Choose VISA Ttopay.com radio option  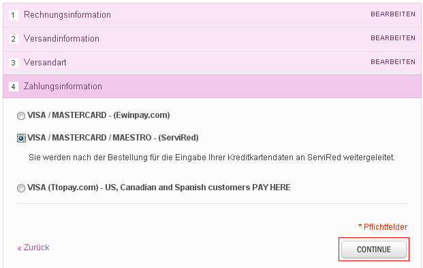pos(21,188)
